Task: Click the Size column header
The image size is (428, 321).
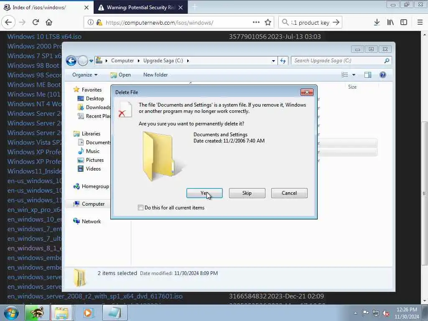Action: pyautogui.click(x=352, y=87)
